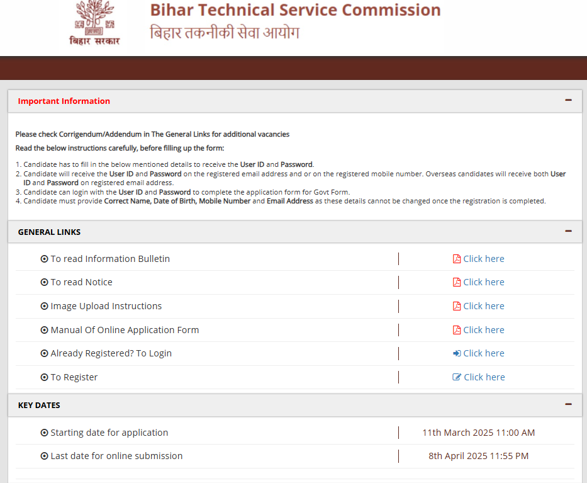
Task: Click the Read the below instructions carefully line
Action: pos(120,148)
